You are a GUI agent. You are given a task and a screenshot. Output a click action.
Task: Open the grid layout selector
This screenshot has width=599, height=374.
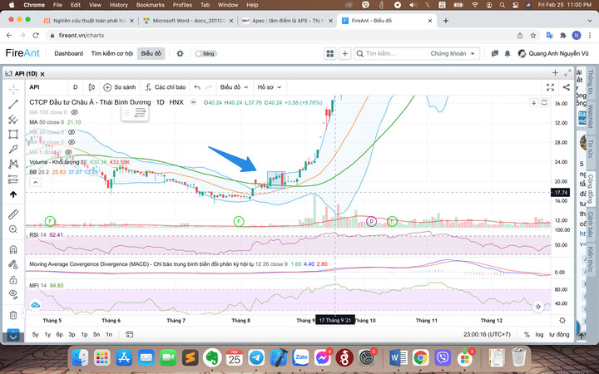click(329, 53)
